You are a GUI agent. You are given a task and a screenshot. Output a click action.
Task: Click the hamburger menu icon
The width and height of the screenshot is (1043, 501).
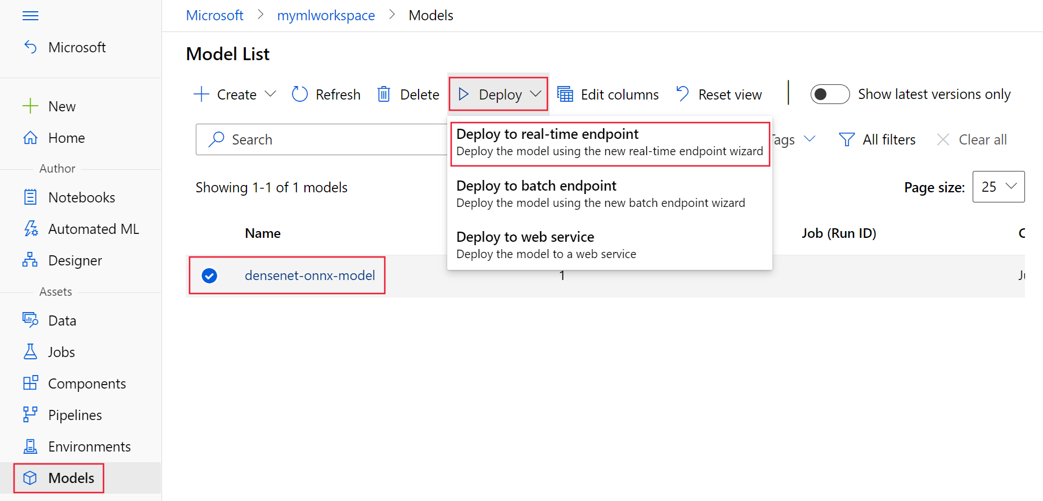30,16
